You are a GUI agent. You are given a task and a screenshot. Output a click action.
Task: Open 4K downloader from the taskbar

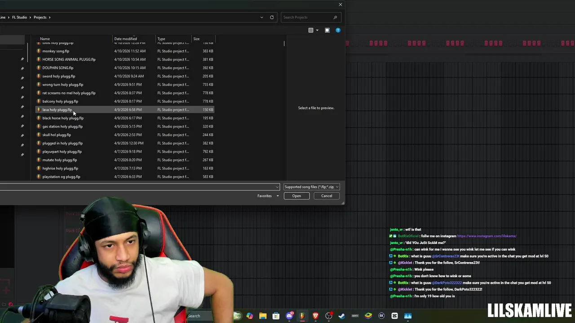point(381,316)
